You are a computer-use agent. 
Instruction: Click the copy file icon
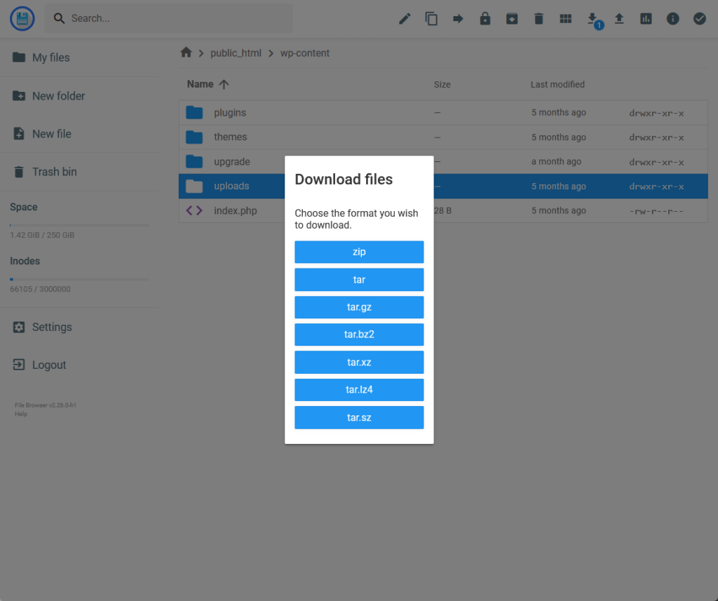pyautogui.click(x=431, y=19)
